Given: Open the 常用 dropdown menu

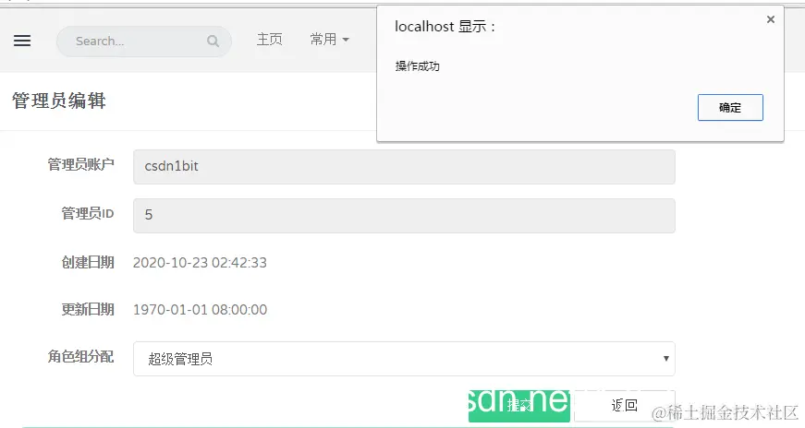Looking at the screenshot, I should [x=330, y=40].
